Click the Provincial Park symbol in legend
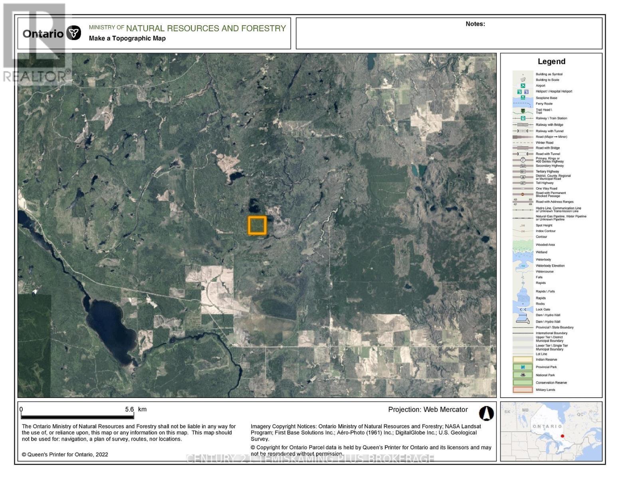 [x=523, y=367]
